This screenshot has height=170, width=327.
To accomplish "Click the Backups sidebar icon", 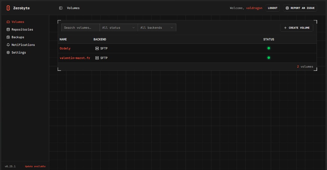I will [8, 37].
